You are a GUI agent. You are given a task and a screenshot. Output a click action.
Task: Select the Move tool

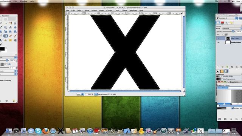pos(15,27)
